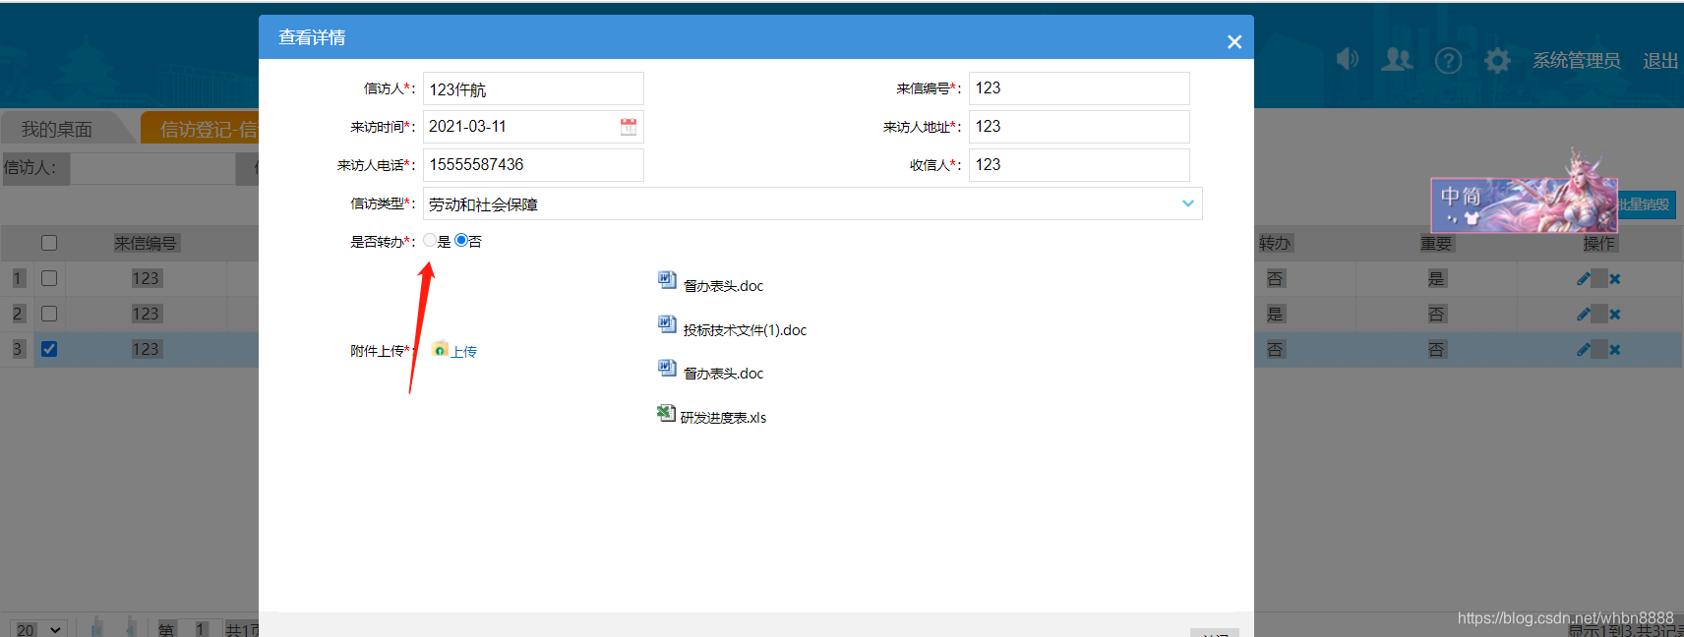The height and width of the screenshot is (637, 1684).
Task: Open the users group icon in header
Action: point(1397,60)
